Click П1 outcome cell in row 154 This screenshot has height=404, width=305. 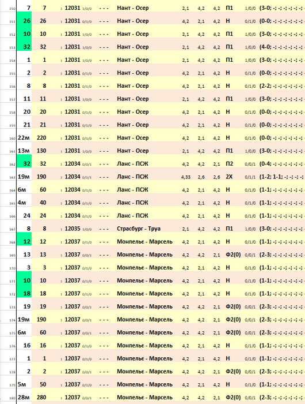(229, 60)
